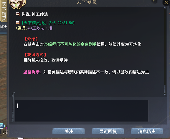170x139 pixels.
Task: Click the 最近回复 button
Action: pos(108,131)
